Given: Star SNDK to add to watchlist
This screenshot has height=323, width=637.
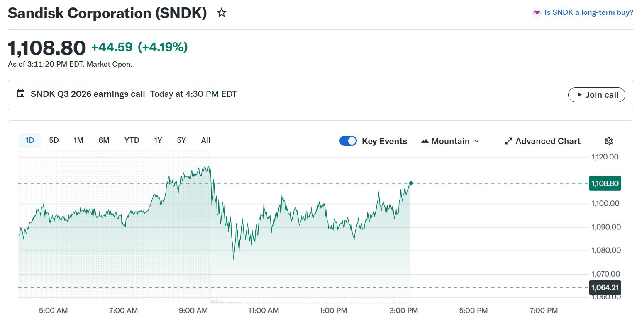Looking at the screenshot, I should [222, 13].
